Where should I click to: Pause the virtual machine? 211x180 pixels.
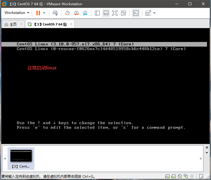38,13
